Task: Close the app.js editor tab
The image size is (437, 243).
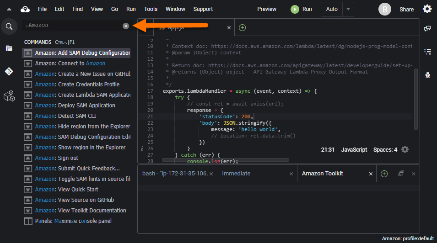Action: (x=229, y=27)
